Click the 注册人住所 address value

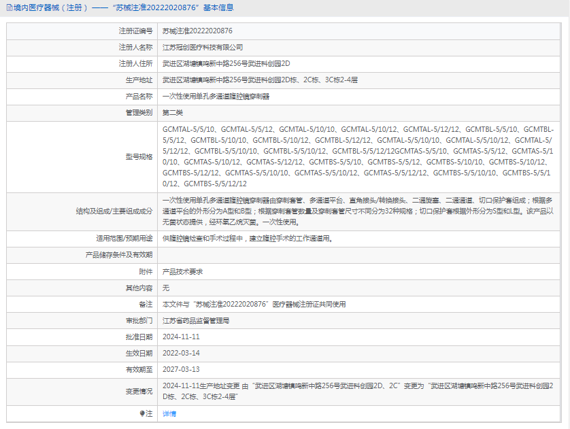tap(226, 64)
